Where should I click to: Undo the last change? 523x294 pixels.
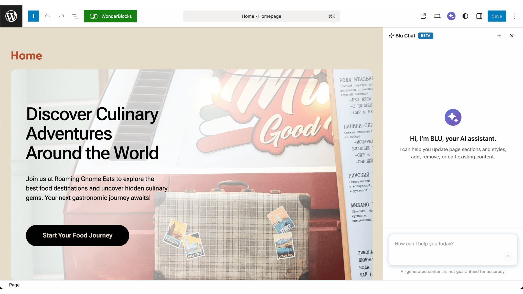(48, 16)
